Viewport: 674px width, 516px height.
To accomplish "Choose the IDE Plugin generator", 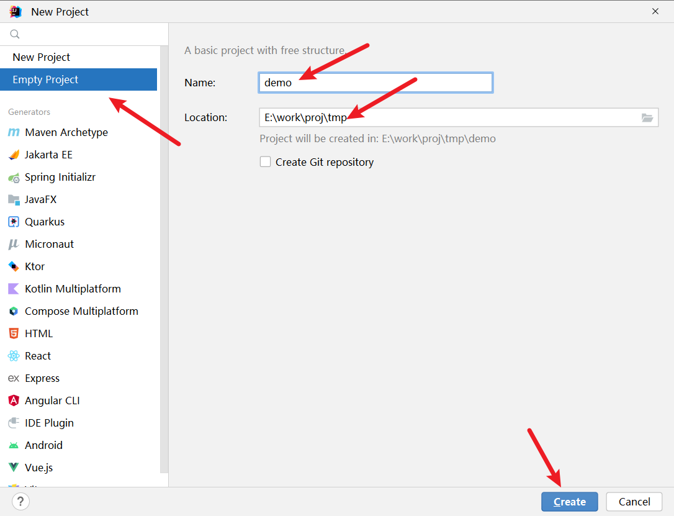I will tap(78, 423).
